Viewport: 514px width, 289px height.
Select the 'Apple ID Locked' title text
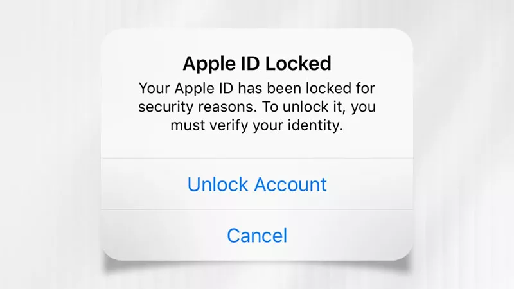(257, 63)
